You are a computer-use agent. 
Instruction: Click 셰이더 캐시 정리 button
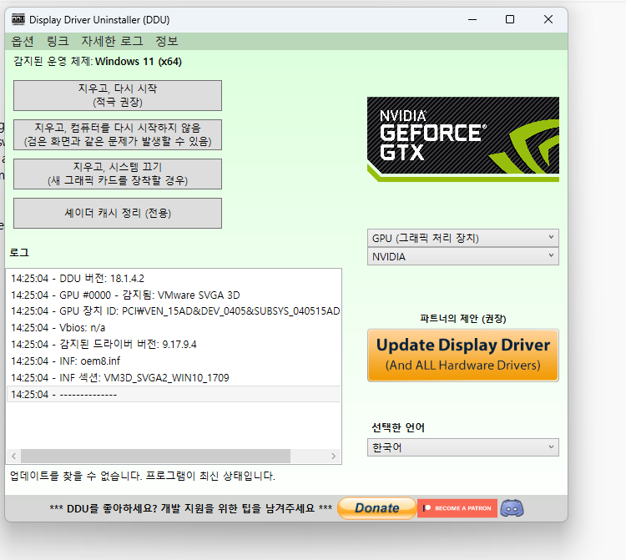click(118, 213)
